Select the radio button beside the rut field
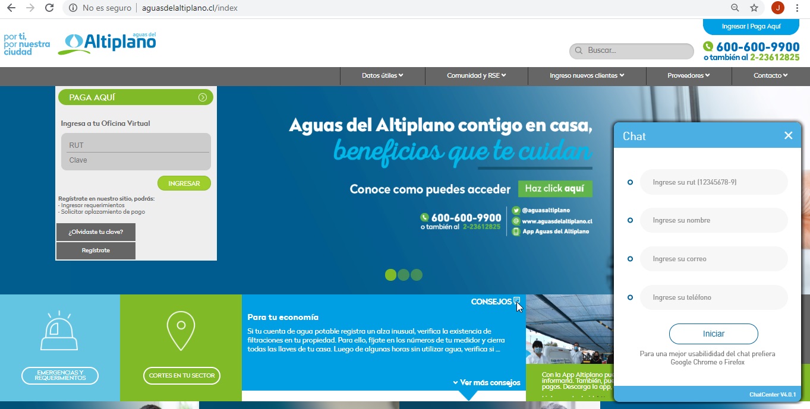The height and width of the screenshot is (409, 810). point(629,182)
